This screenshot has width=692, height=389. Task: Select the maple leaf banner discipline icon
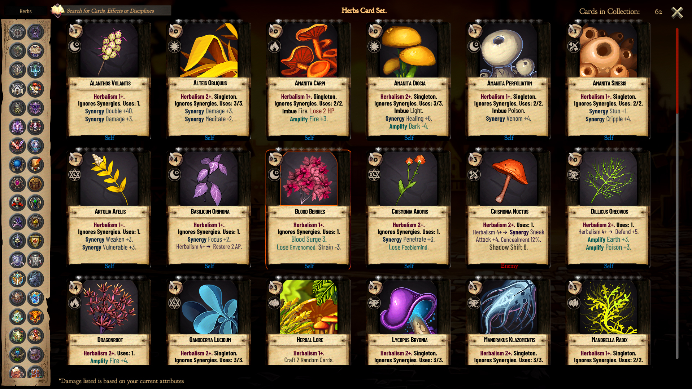point(35,241)
